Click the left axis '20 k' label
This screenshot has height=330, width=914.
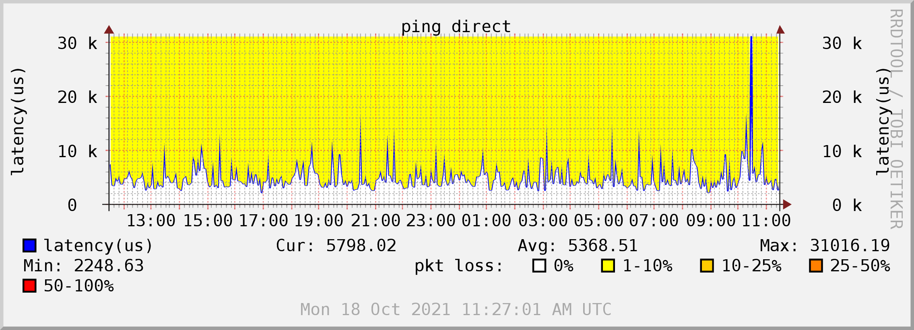point(77,97)
